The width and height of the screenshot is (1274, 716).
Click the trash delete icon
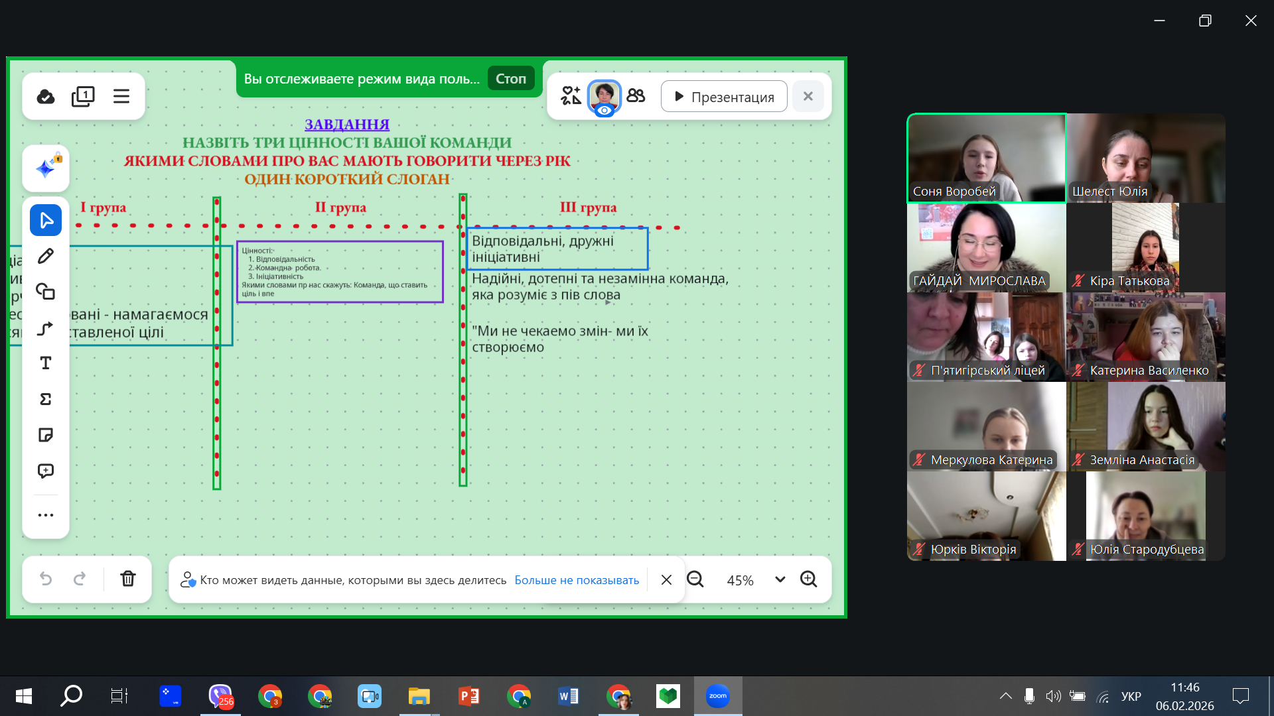click(128, 579)
